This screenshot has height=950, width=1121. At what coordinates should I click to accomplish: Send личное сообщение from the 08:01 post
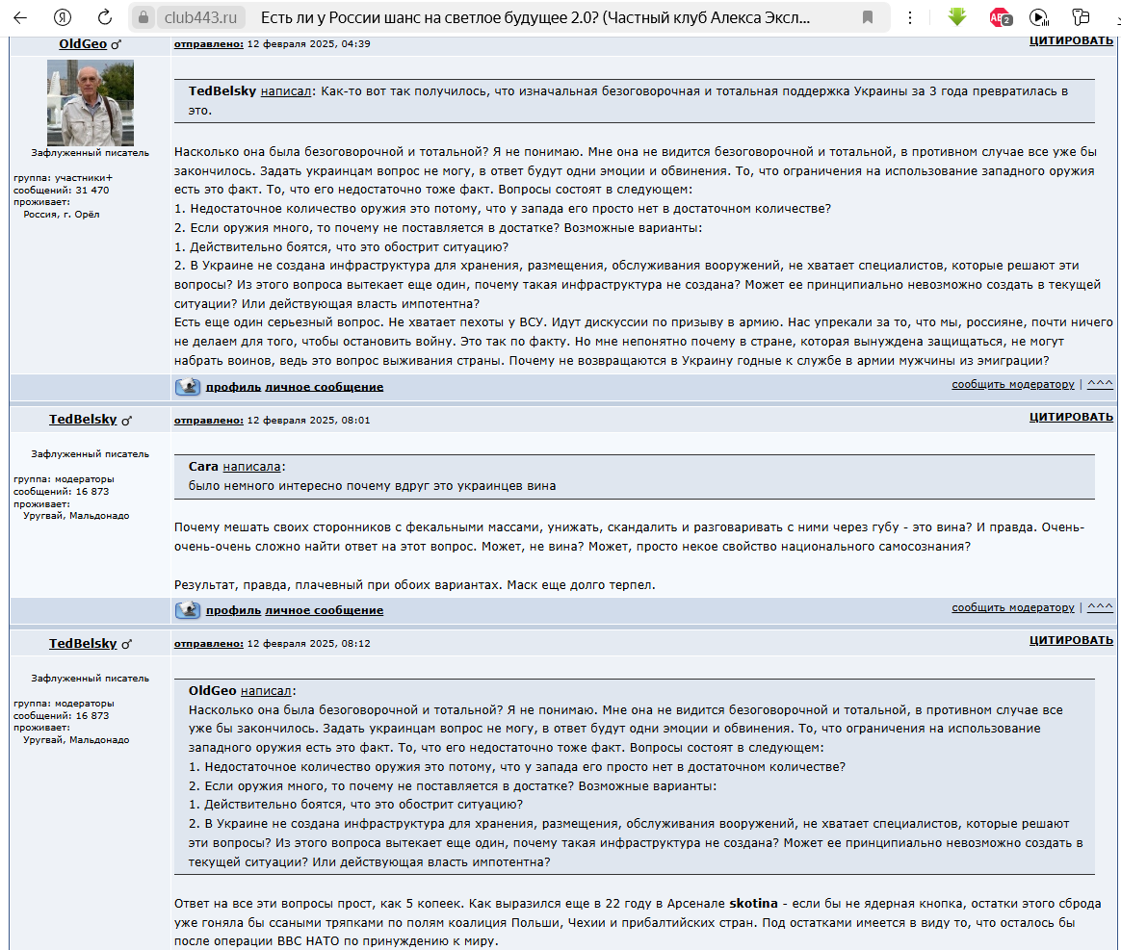point(324,610)
